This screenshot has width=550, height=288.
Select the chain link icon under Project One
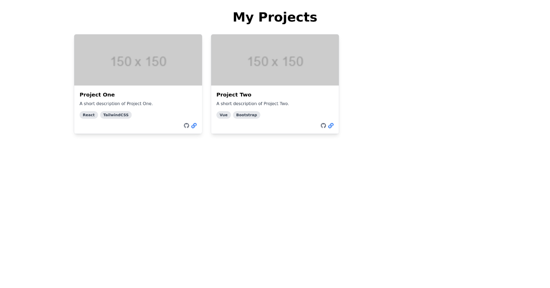click(194, 126)
